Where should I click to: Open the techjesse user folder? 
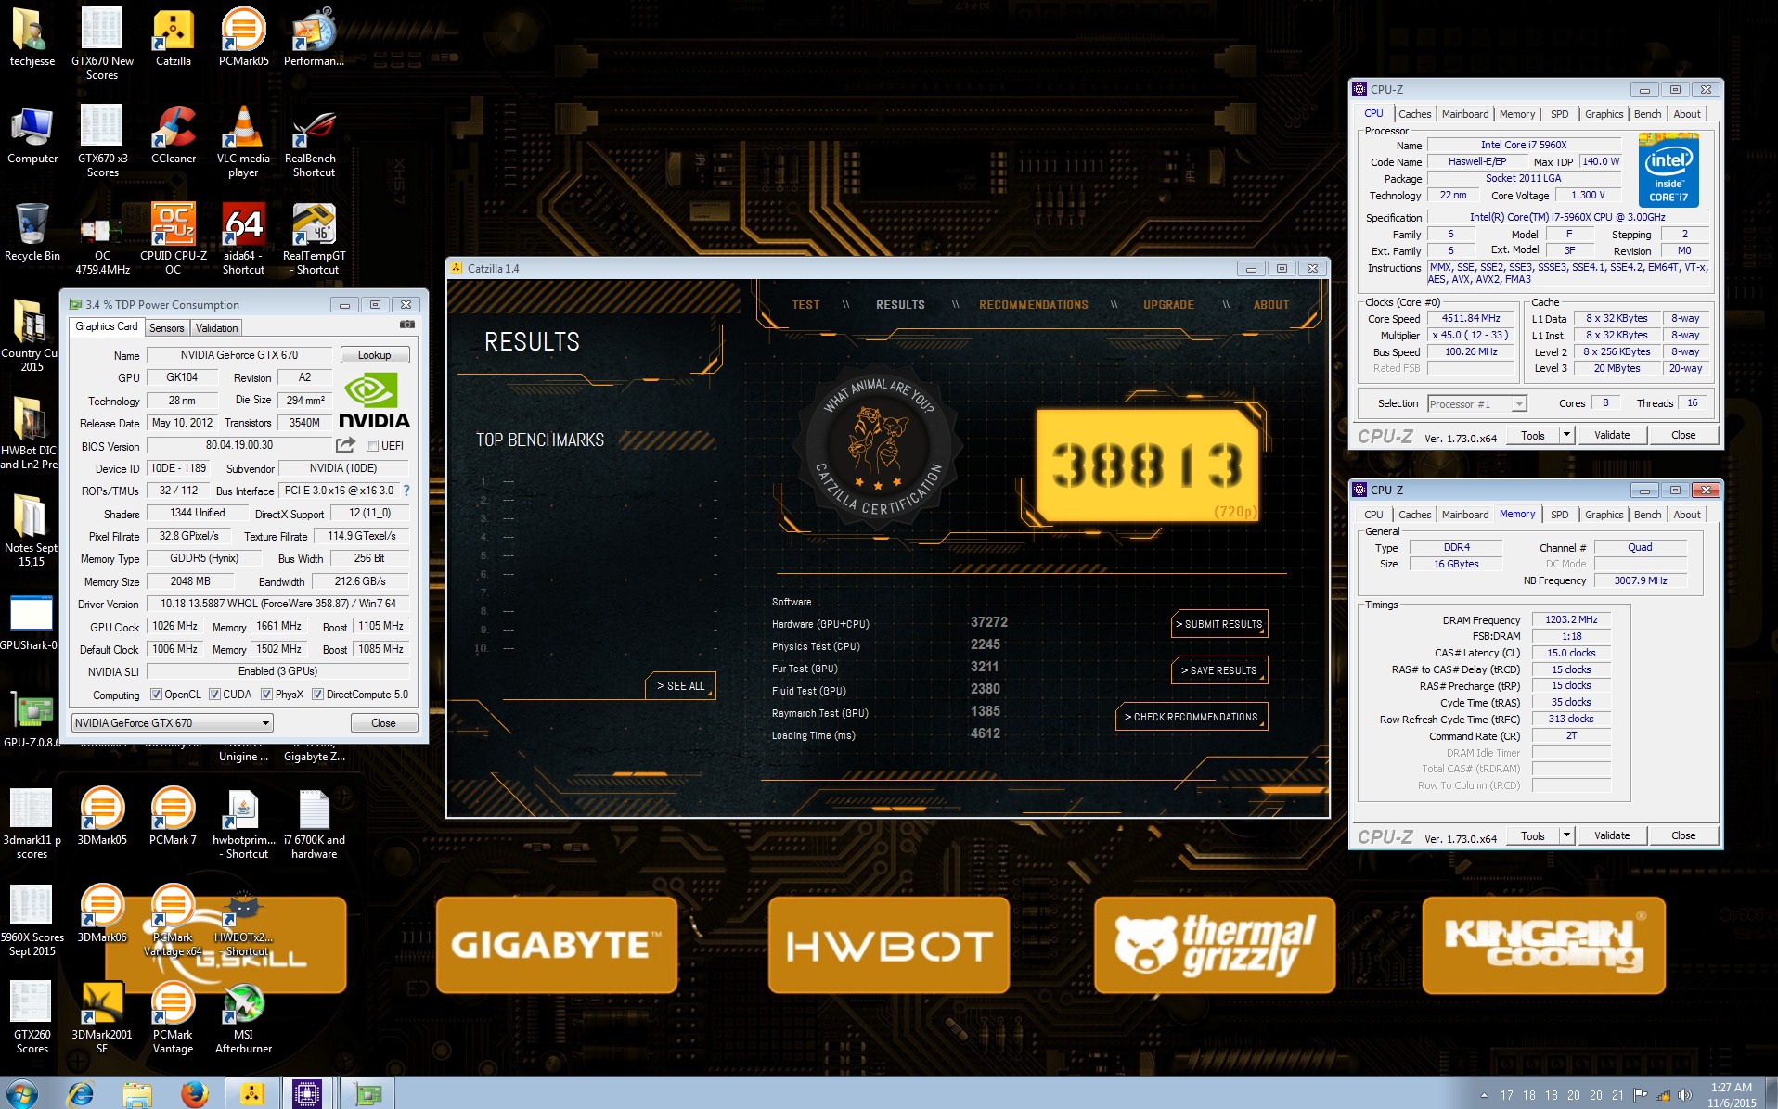pyautogui.click(x=32, y=38)
